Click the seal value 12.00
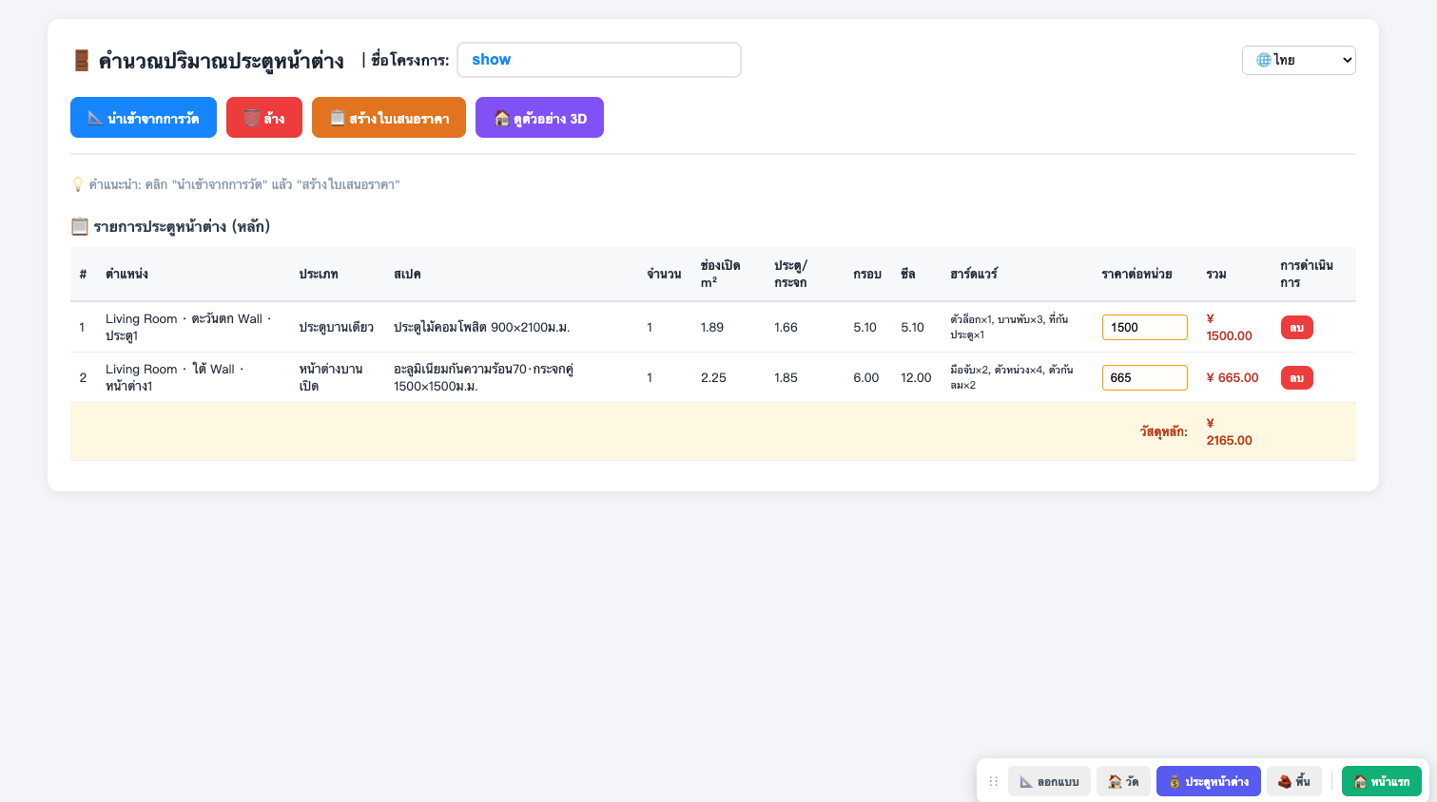The width and height of the screenshot is (1437, 802). 916,377
